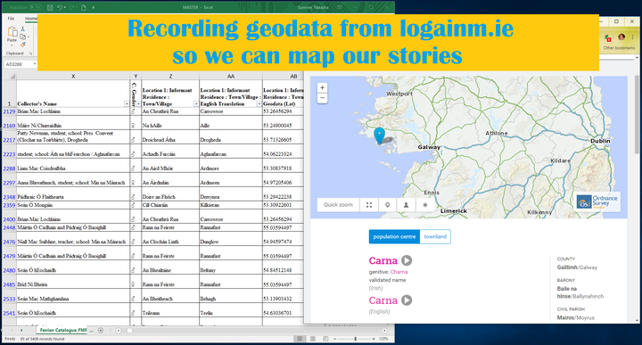Click the Cut scissors icon

pos(22,29)
